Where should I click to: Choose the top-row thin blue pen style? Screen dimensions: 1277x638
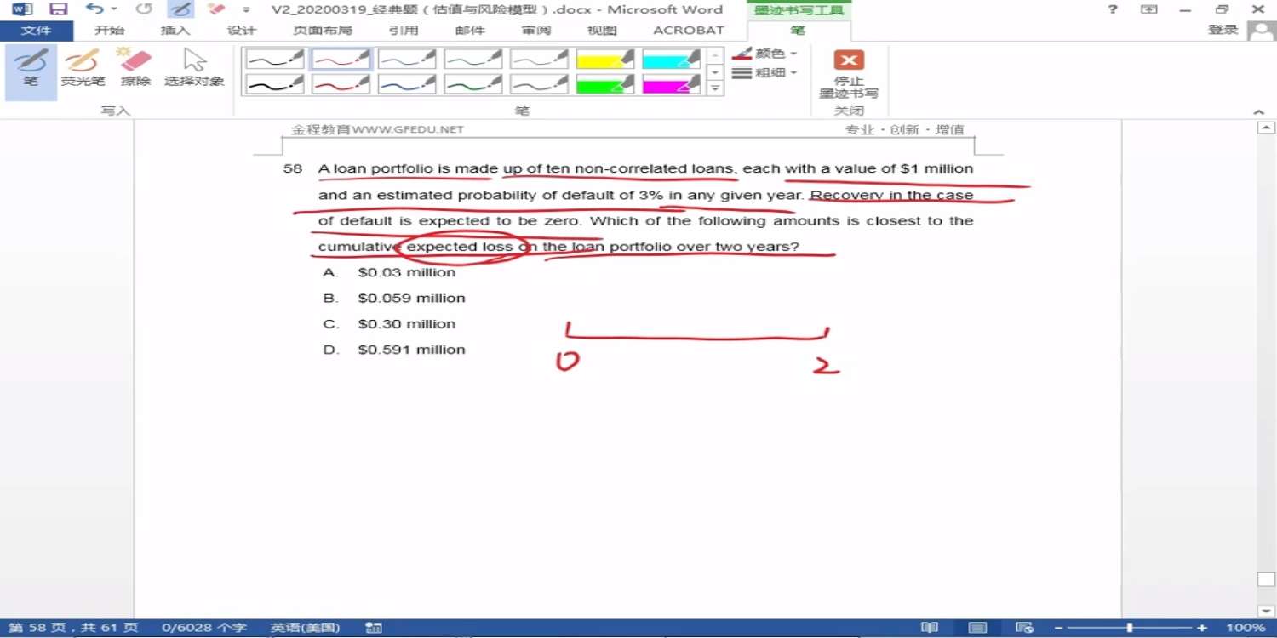tap(407, 59)
